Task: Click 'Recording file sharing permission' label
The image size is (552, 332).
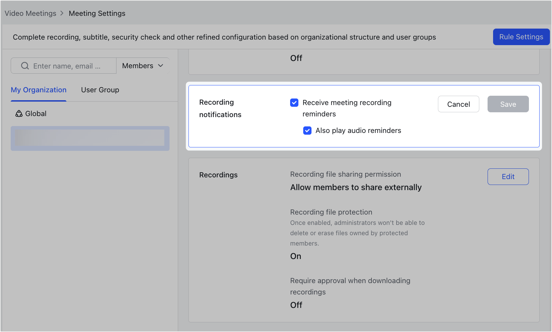Action: click(x=346, y=174)
